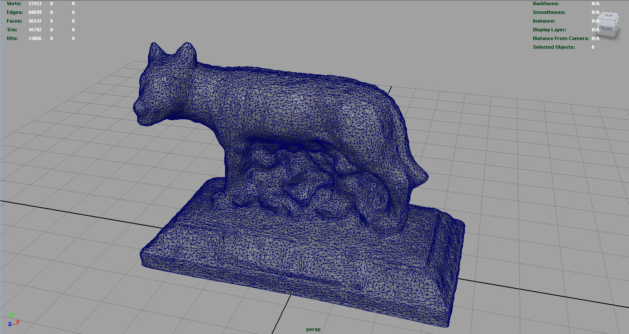This screenshot has width=629, height=334.
Task: Click the 'Faces:' heads-up label
Action: pyautogui.click(x=14, y=21)
